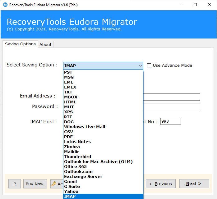The image size is (217, 199).
Task: Select Yahoo saving option
Action: (103, 192)
